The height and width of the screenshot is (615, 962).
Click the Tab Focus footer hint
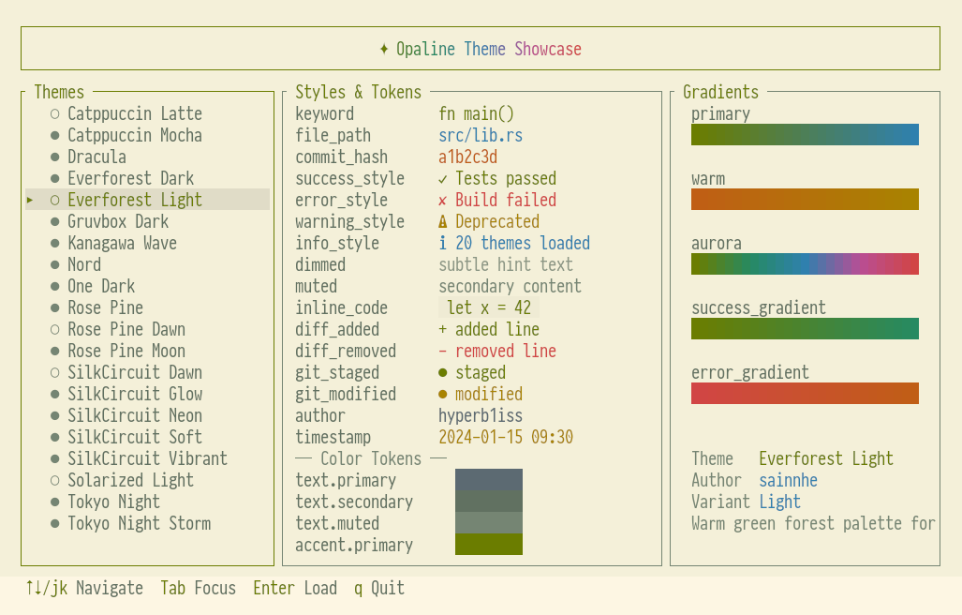coord(199,588)
